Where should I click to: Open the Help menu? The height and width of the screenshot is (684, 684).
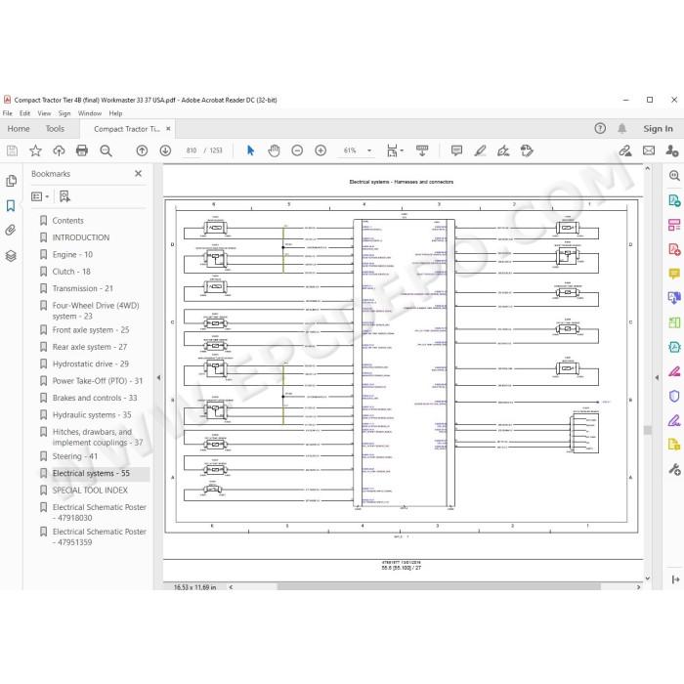pyautogui.click(x=115, y=113)
